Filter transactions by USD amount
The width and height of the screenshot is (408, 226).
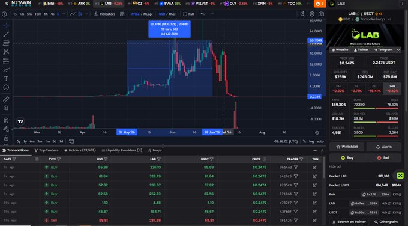pyautogui.click(x=106, y=159)
